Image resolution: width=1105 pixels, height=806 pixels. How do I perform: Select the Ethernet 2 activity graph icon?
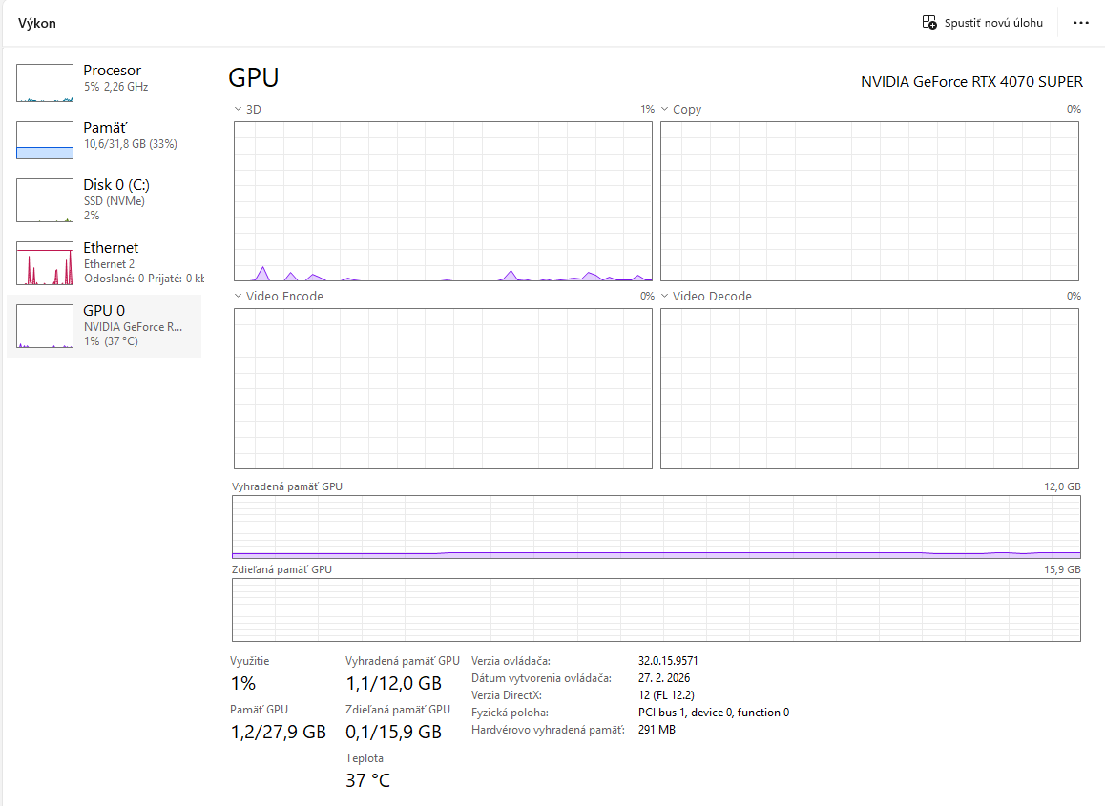(x=44, y=263)
